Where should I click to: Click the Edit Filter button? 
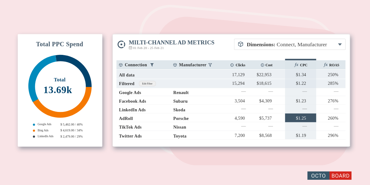pos(147,84)
